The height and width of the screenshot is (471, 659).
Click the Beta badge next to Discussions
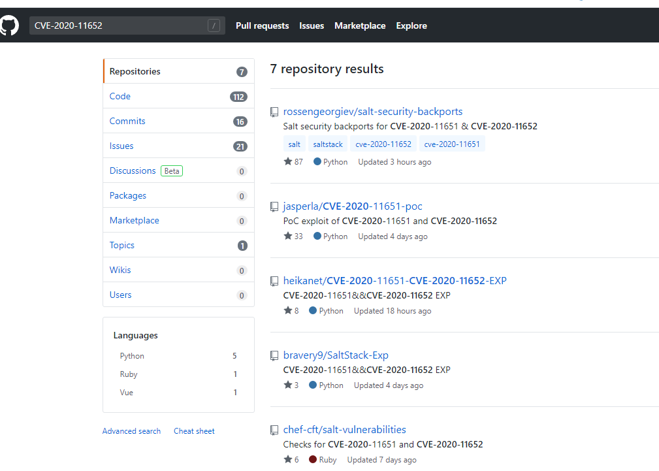[172, 171]
